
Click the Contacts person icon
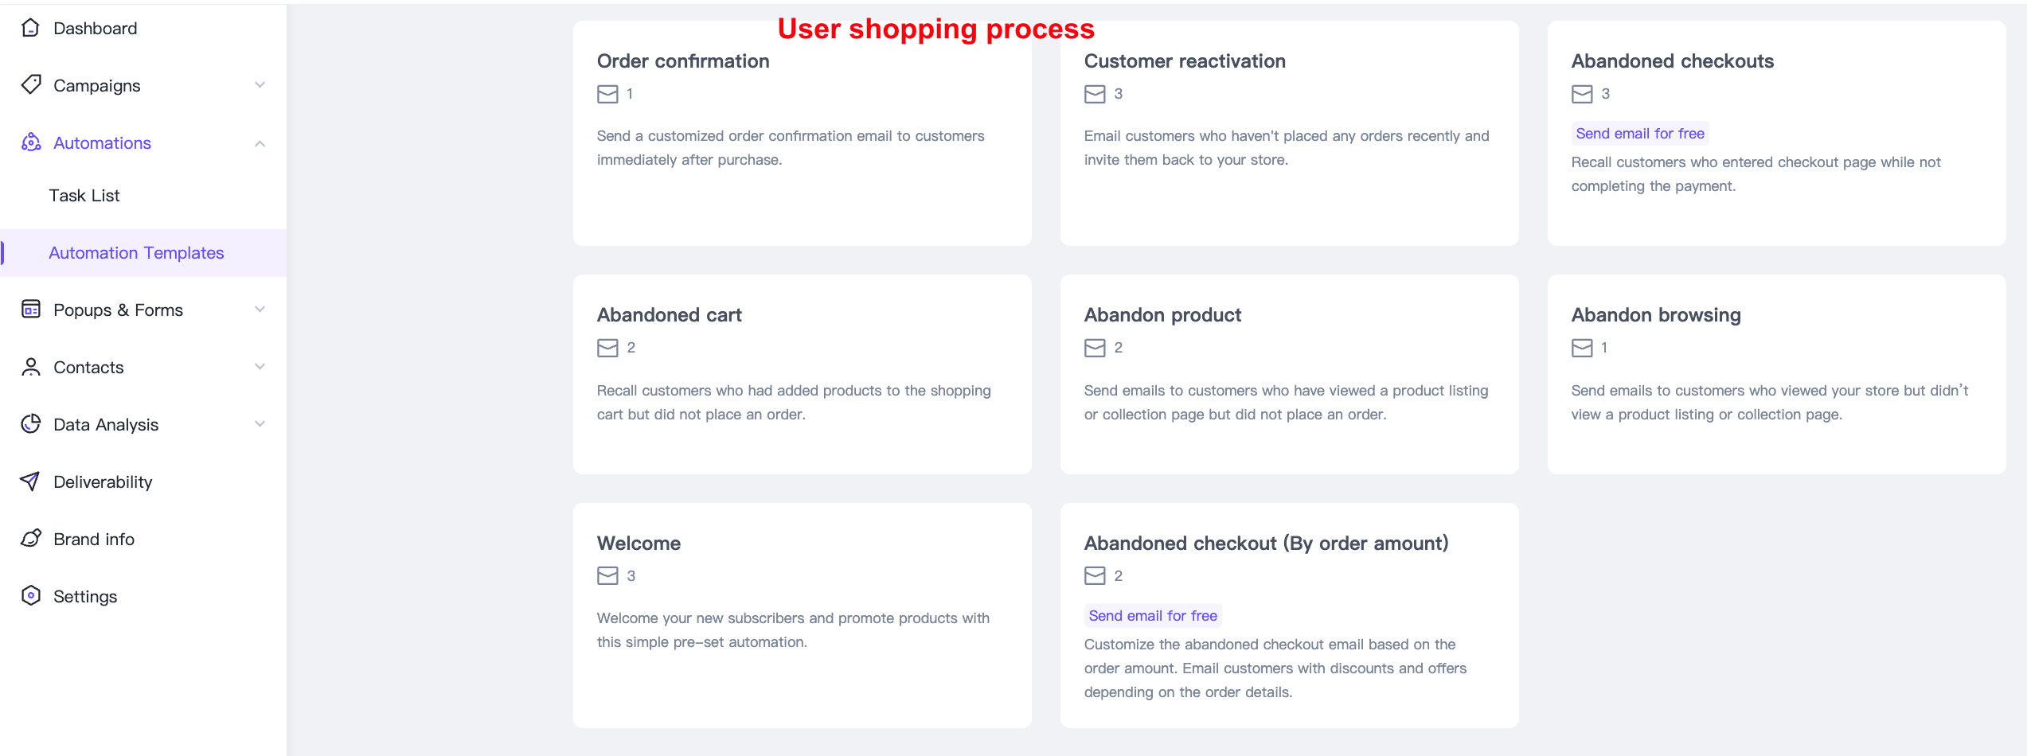(31, 367)
